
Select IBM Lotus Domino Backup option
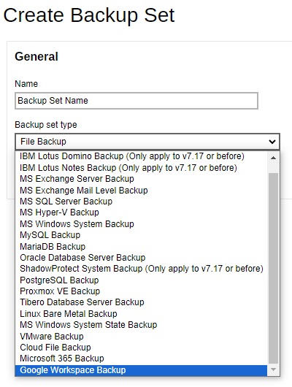(x=141, y=156)
